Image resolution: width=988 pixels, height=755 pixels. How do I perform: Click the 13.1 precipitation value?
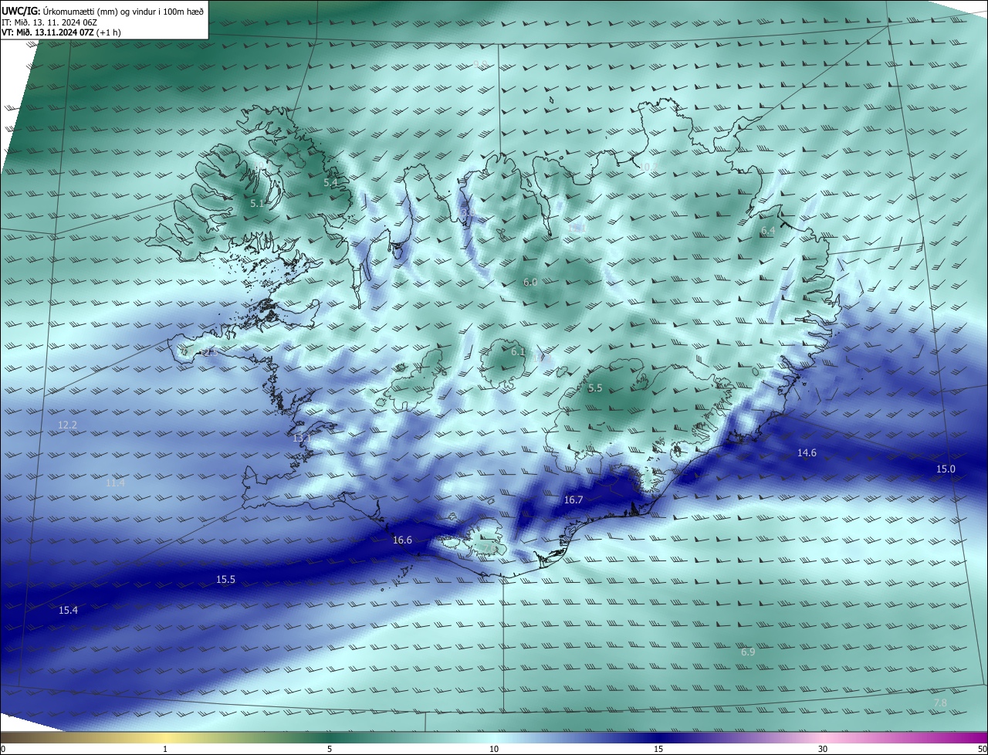302,438
